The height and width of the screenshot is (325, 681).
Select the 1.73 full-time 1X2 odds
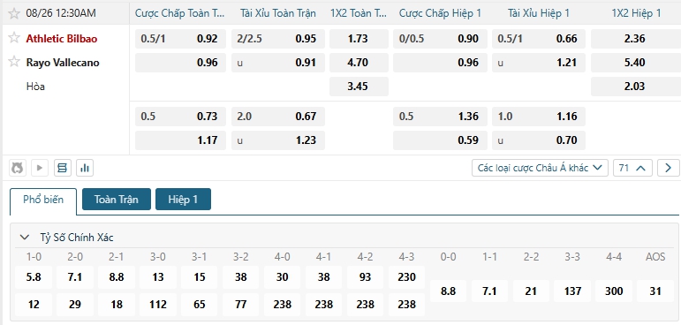click(359, 39)
